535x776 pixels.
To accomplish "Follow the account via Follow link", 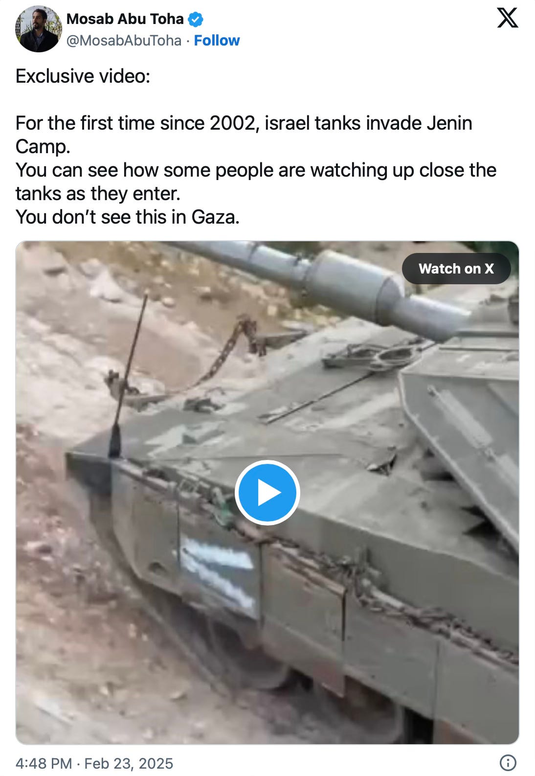I will pos(217,40).
